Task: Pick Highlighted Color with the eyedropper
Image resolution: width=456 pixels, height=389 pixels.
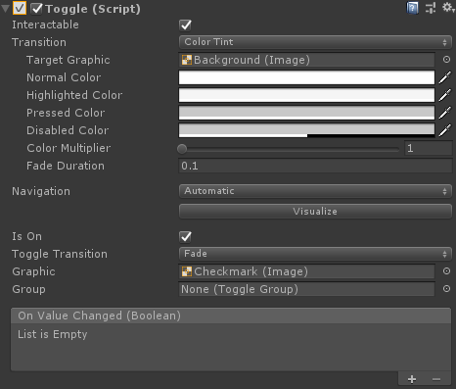Action: (x=445, y=95)
